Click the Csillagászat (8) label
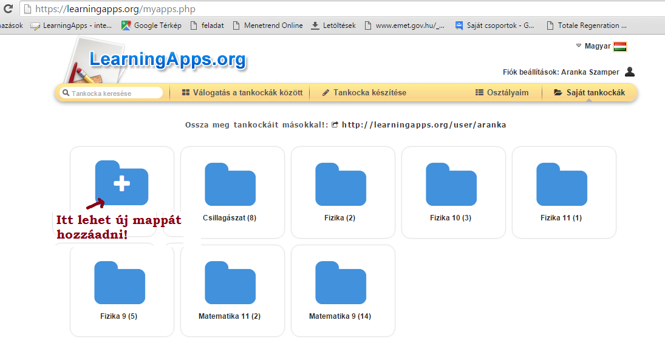The width and height of the screenshot is (665, 340). pyautogui.click(x=230, y=218)
